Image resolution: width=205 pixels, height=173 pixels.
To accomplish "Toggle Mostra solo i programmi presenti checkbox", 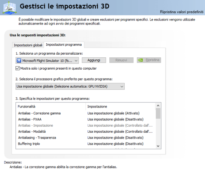I will pyautogui.click(x=17, y=68).
